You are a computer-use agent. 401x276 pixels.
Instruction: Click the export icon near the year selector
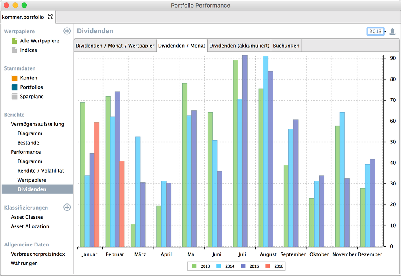(x=393, y=31)
